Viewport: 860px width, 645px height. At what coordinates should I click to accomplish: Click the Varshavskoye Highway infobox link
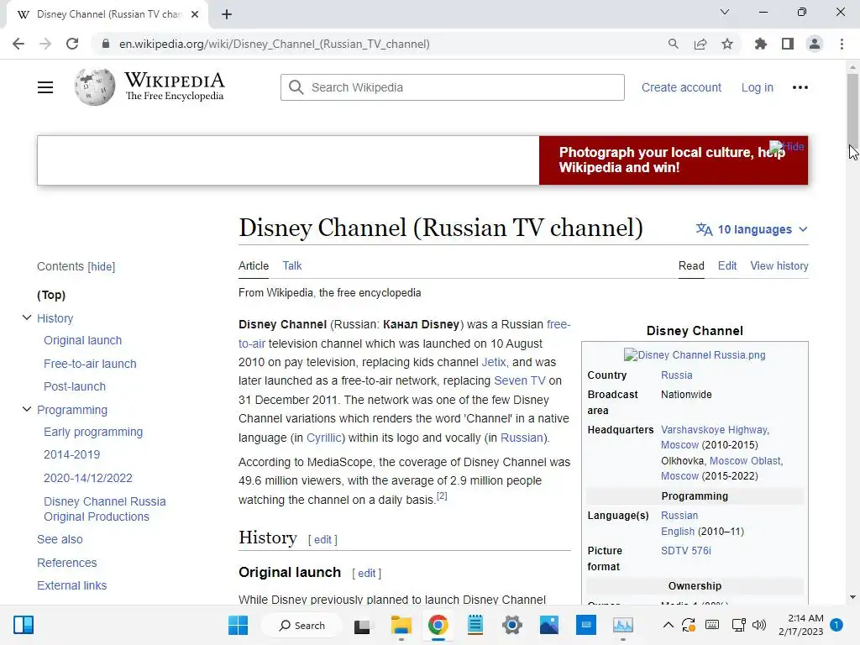715,430
